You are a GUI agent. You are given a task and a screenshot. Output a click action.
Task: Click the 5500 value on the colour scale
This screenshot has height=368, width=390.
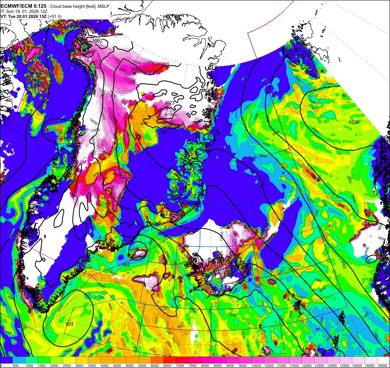142,366
